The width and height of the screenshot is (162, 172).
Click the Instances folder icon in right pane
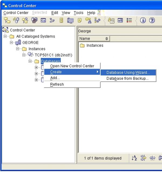pos(82,45)
